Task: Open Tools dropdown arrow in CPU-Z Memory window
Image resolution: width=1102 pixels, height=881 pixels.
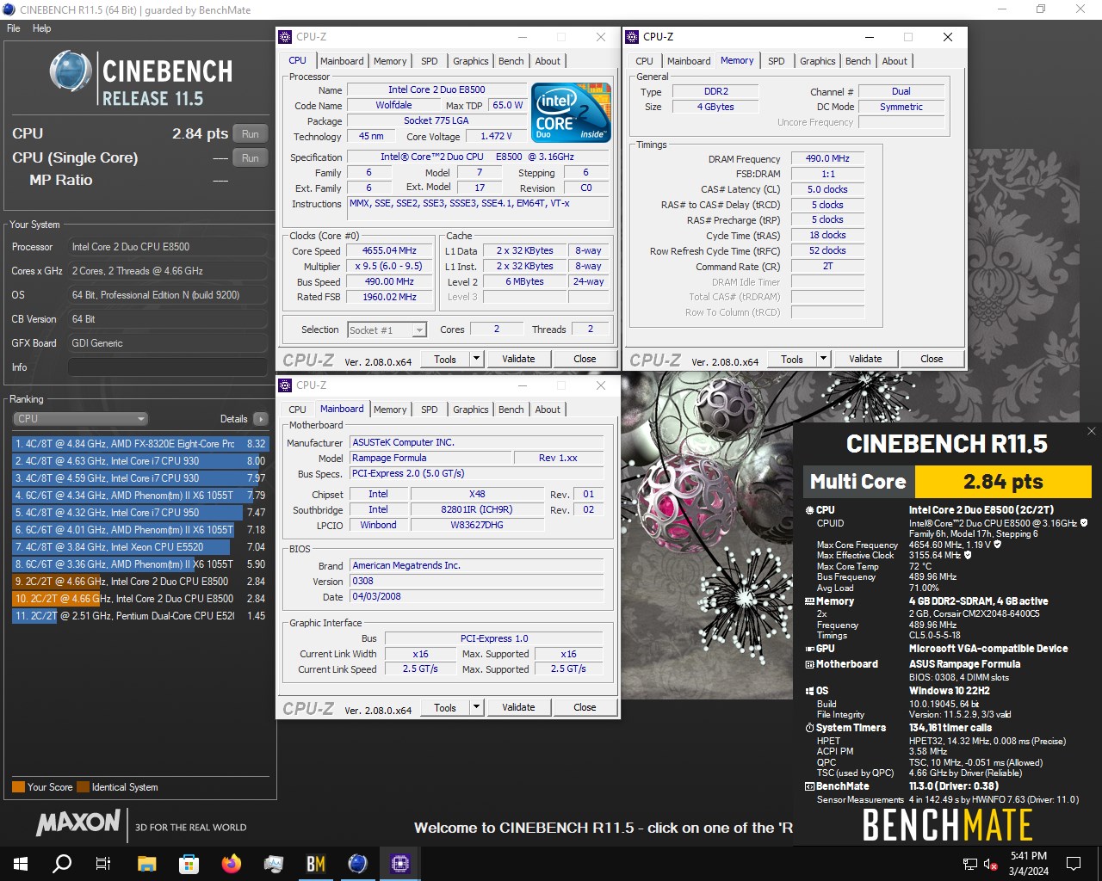Action: 823,359
